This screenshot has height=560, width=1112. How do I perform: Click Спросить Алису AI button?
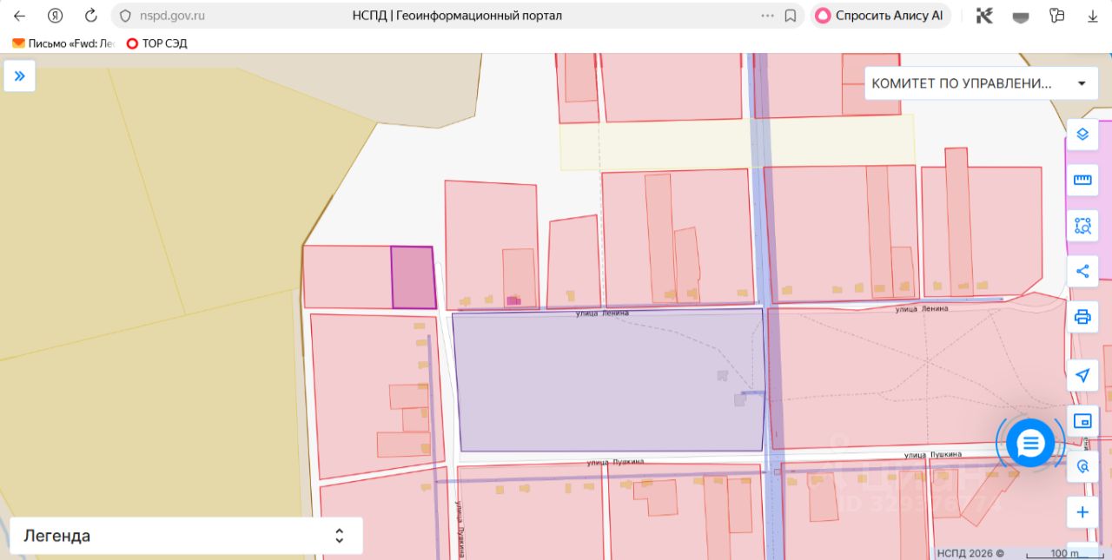pos(880,16)
